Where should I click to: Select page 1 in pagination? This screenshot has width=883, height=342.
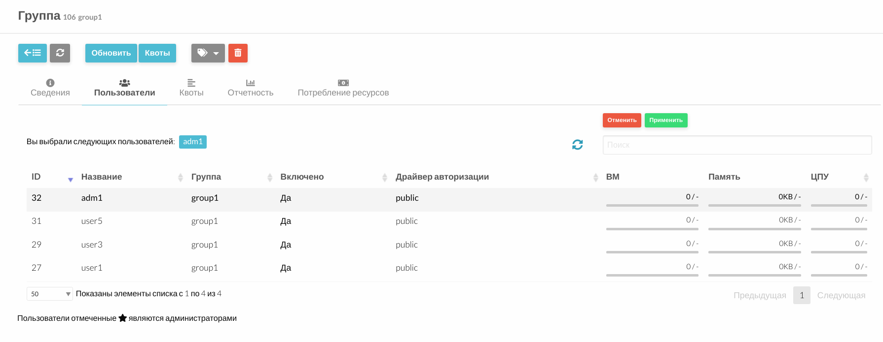pos(802,295)
